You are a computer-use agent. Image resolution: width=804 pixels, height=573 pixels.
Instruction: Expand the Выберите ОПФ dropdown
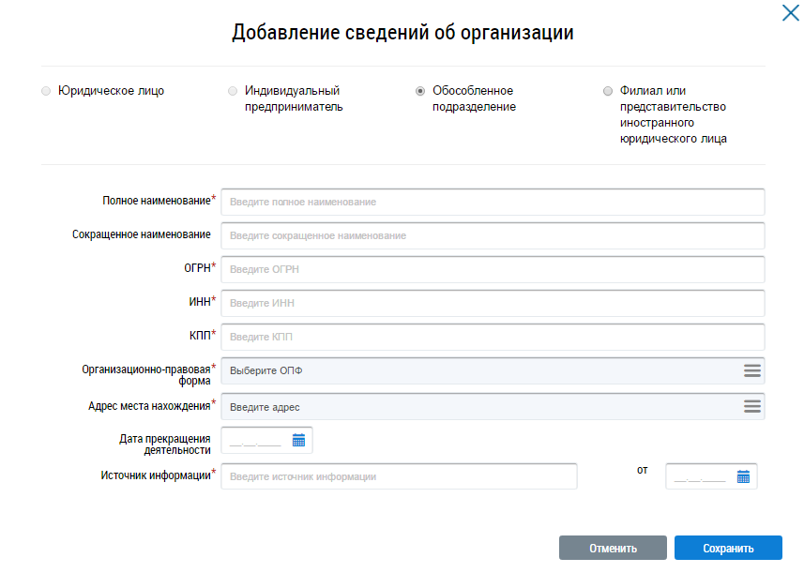tap(478, 370)
